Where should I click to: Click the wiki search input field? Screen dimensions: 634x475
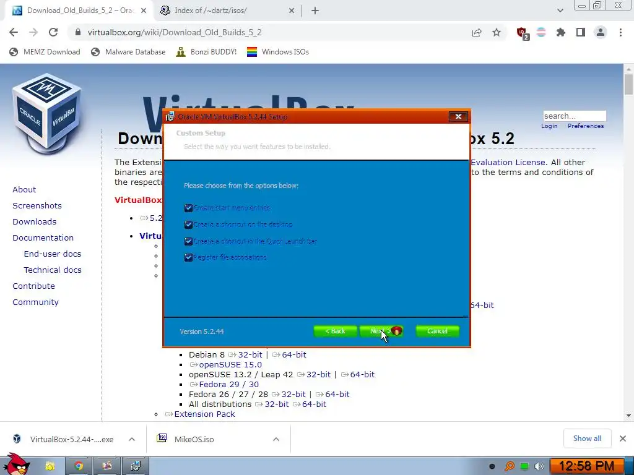pos(575,116)
